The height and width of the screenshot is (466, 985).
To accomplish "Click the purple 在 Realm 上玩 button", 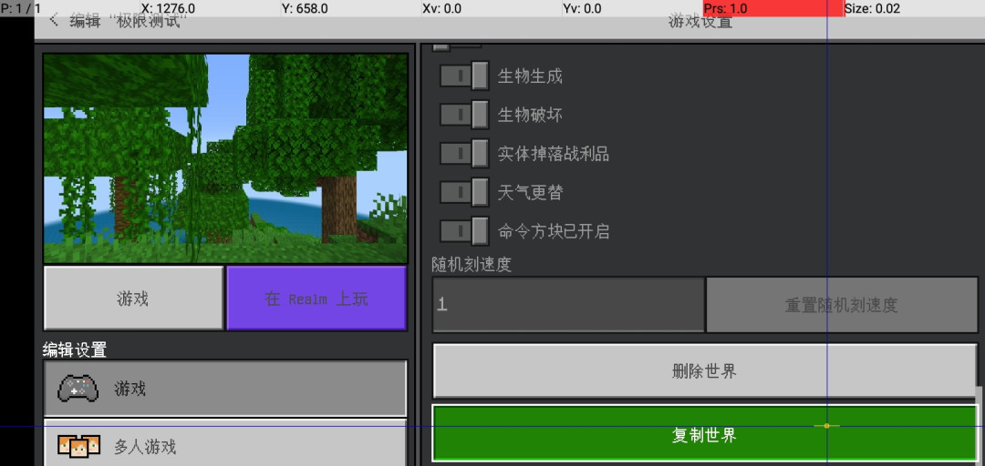I will [x=316, y=299].
